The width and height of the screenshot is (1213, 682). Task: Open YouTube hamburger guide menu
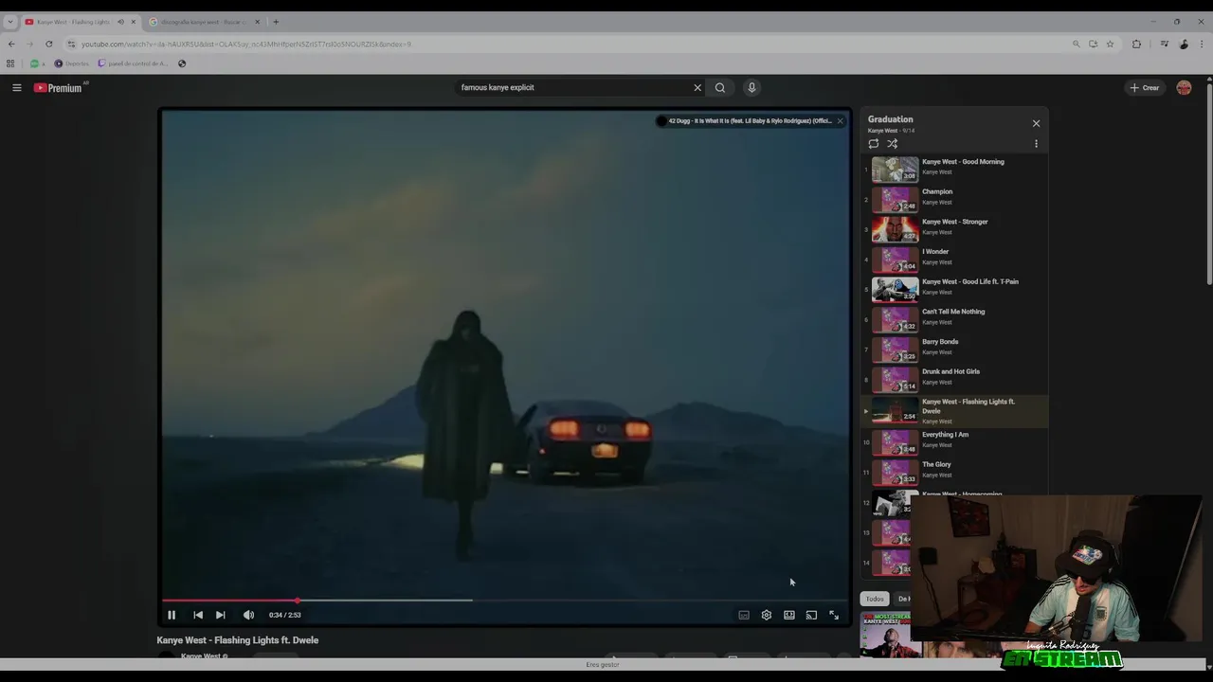(x=17, y=87)
